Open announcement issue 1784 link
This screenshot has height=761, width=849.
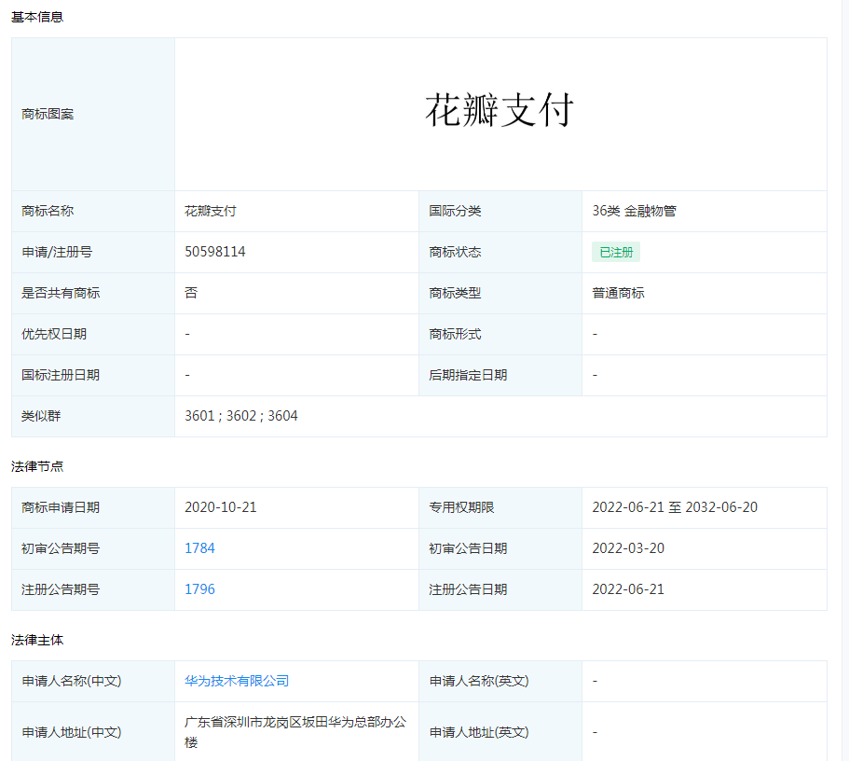click(x=199, y=548)
